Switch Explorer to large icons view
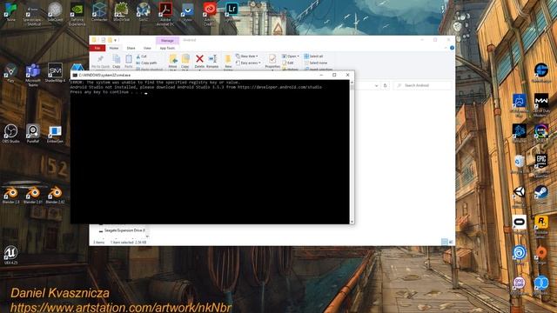This screenshot has height=313, width=557. (451, 242)
